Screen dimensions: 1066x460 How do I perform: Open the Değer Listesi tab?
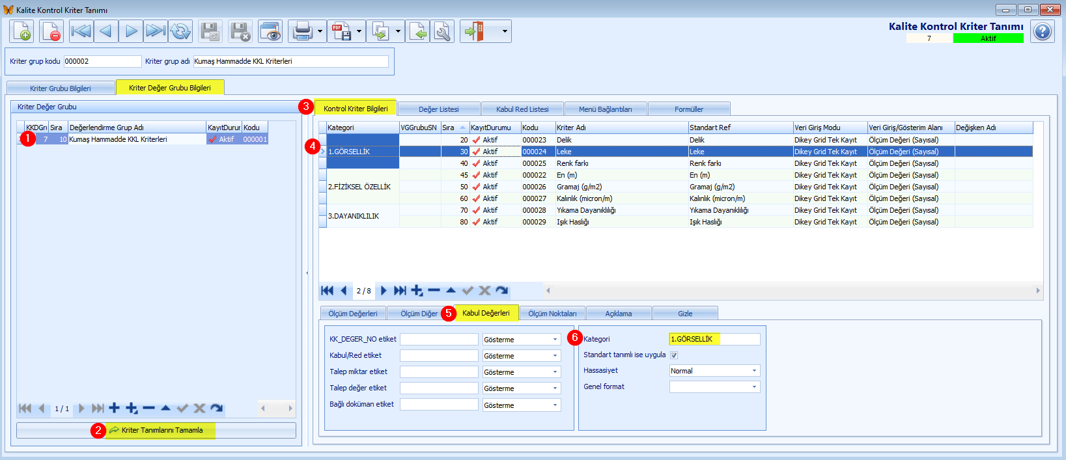(439, 109)
